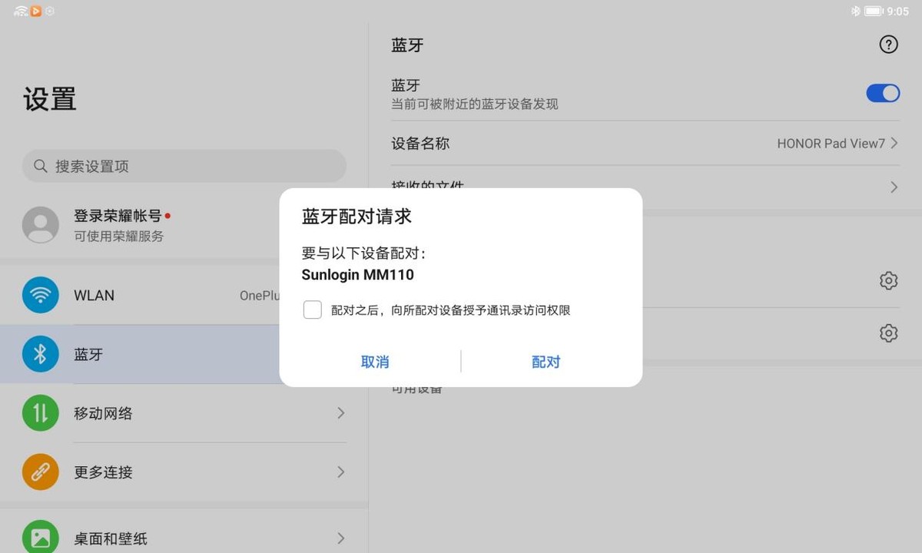Expand the 移动网络 entry arrow

point(340,413)
